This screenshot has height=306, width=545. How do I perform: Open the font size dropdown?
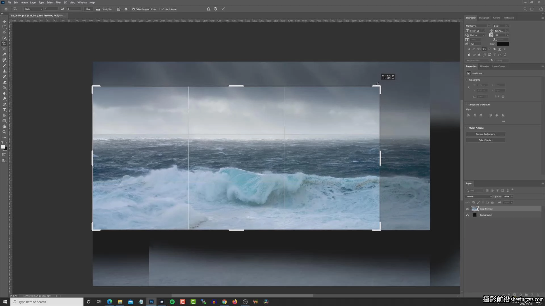(484, 31)
